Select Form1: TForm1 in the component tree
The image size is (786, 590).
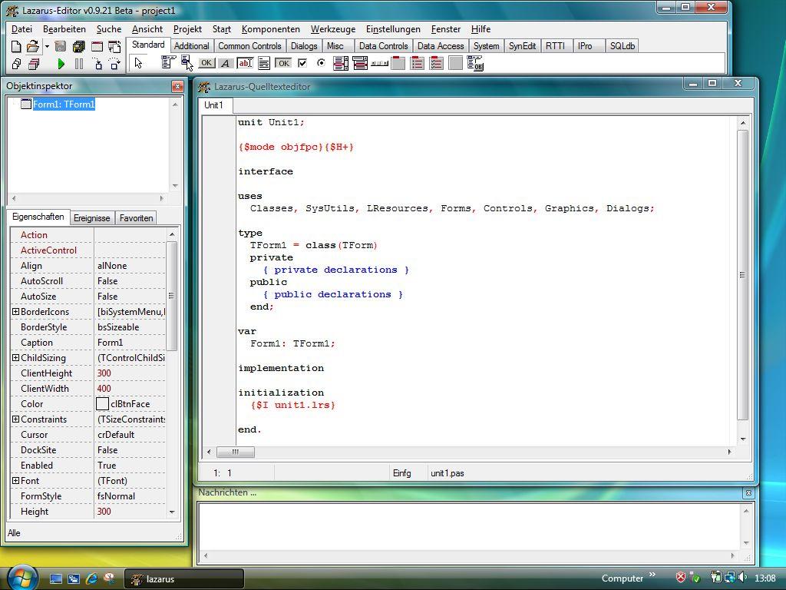(x=64, y=104)
